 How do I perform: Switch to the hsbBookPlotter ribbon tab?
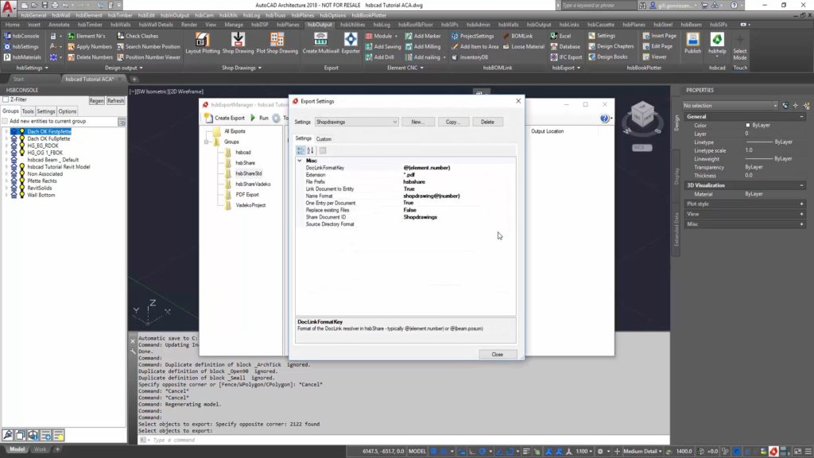369,15
